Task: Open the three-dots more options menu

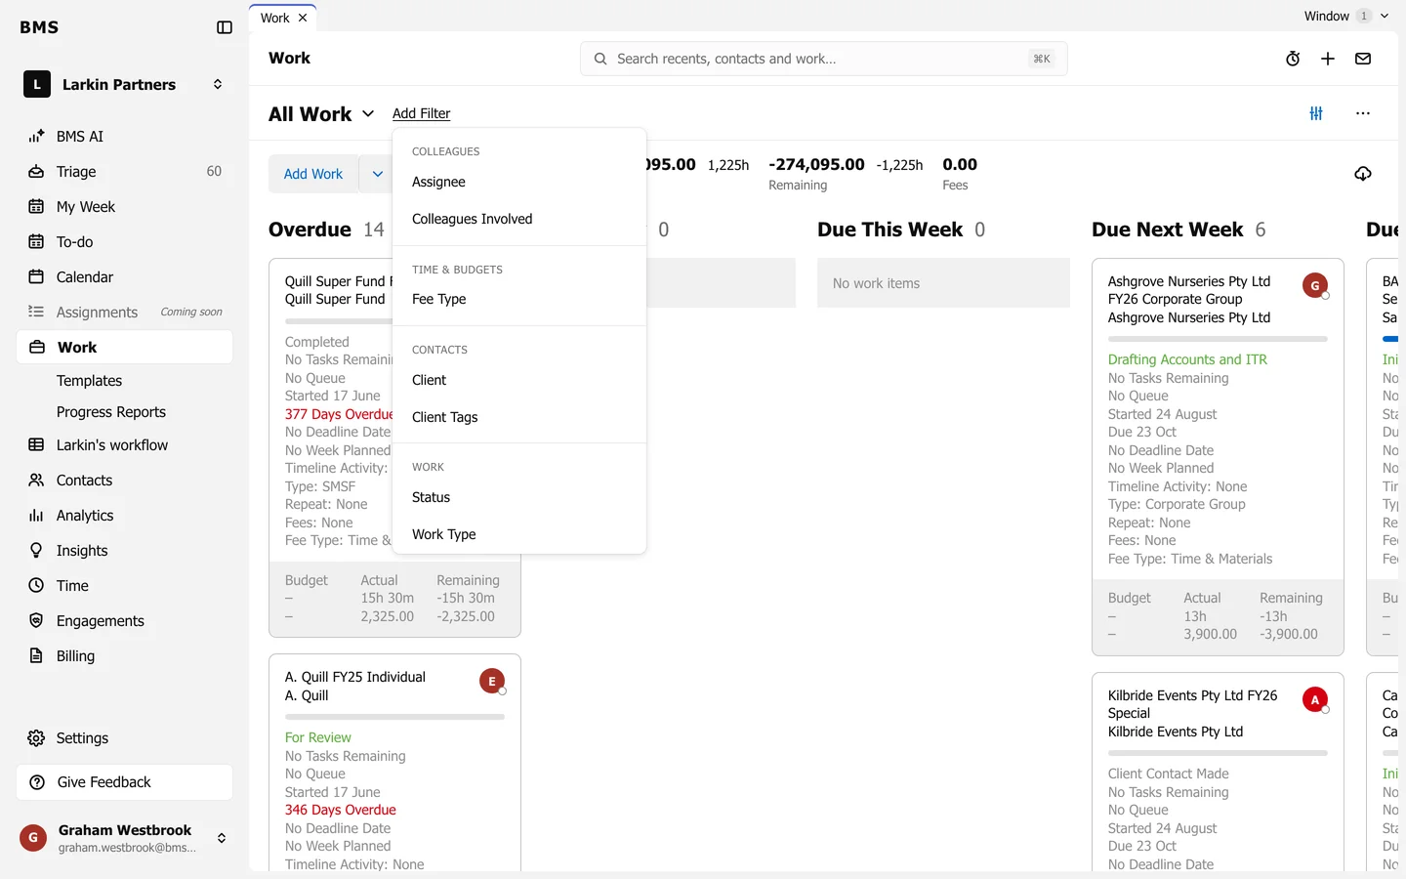Action: [x=1363, y=113]
